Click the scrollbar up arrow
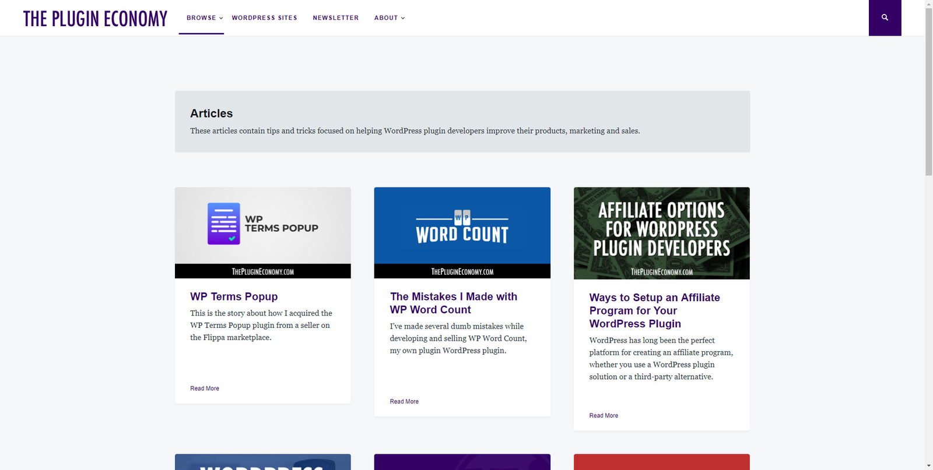The width and height of the screenshot is (933, 470). 928,3
